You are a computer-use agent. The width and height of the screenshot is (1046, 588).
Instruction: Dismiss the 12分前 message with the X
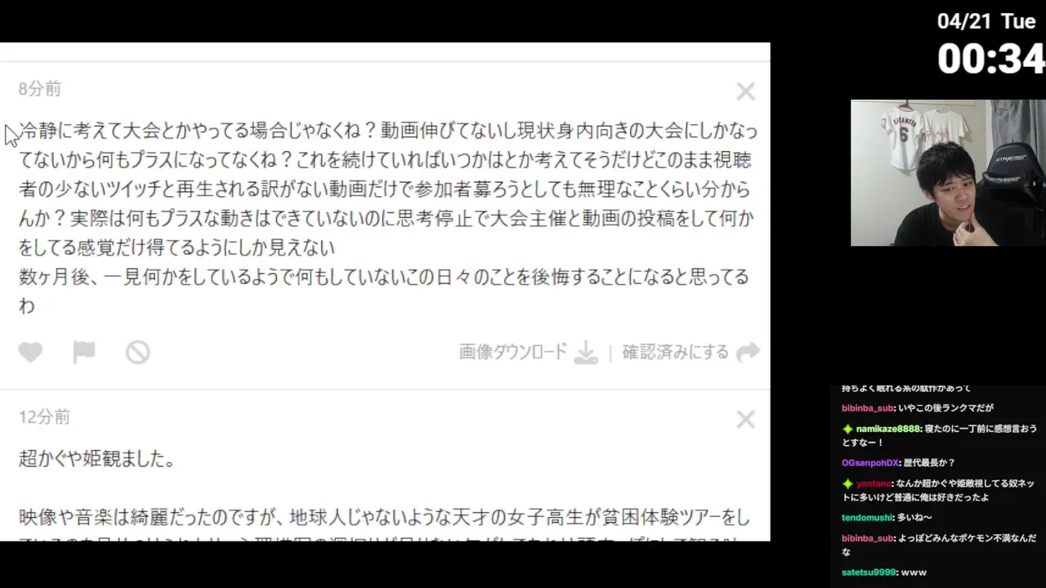[745, 420]
